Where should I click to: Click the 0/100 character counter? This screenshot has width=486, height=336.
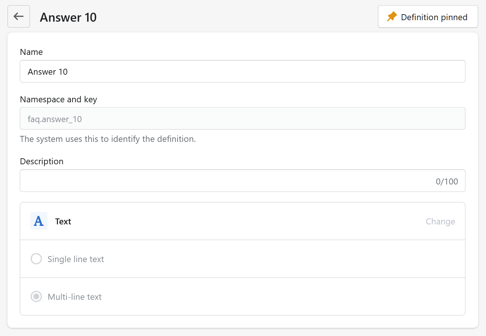point(447,181)
